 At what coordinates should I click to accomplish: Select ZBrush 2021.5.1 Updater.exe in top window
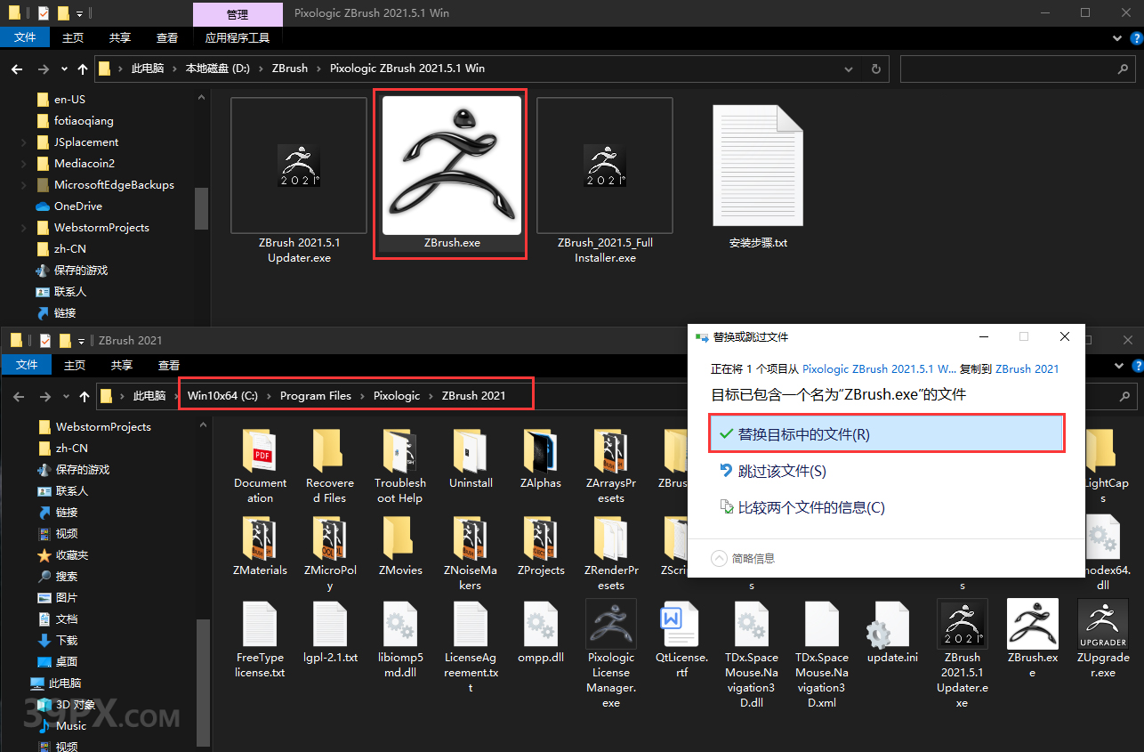[299, 182]
